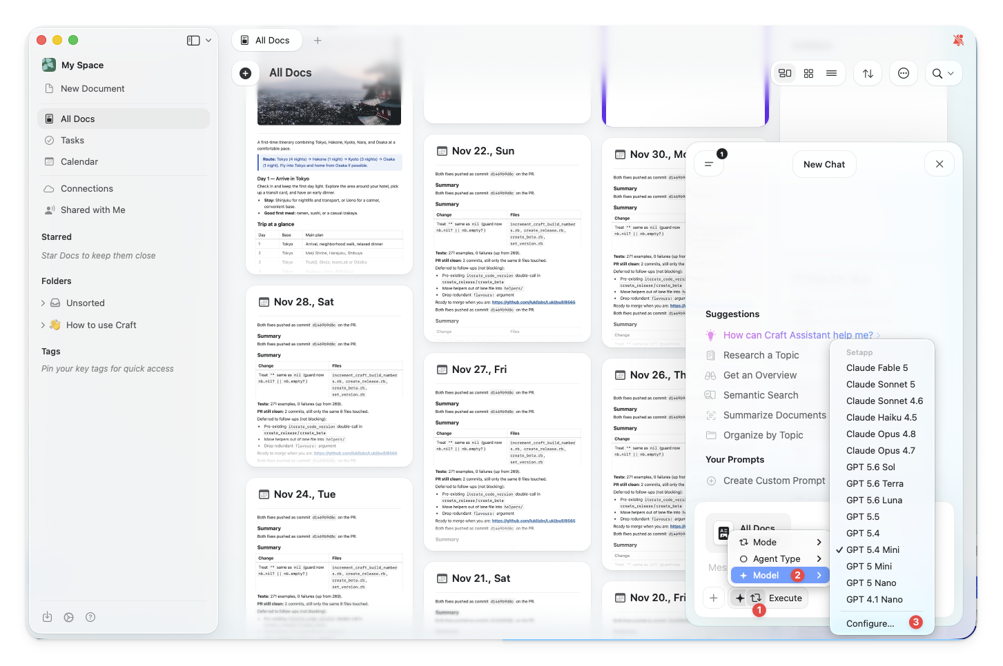Close the assistant chat panel

[x=939, y=164]
